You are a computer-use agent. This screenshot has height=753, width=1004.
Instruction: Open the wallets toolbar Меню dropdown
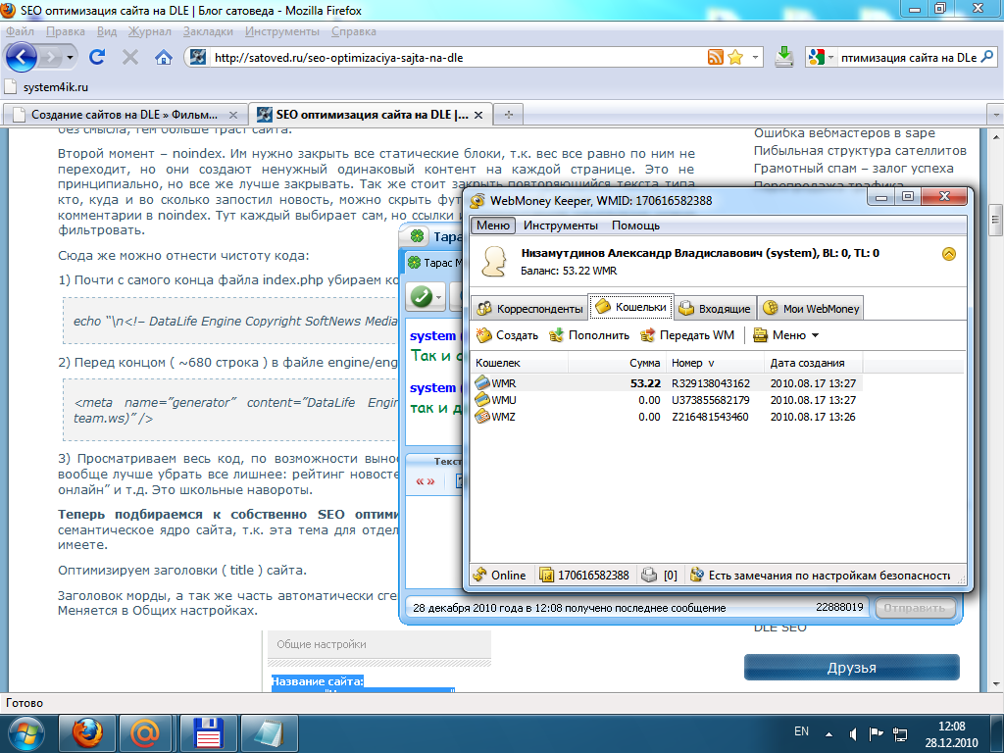(785, 335)
